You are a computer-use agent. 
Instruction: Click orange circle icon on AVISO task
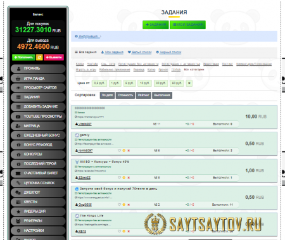click(124, 177)
